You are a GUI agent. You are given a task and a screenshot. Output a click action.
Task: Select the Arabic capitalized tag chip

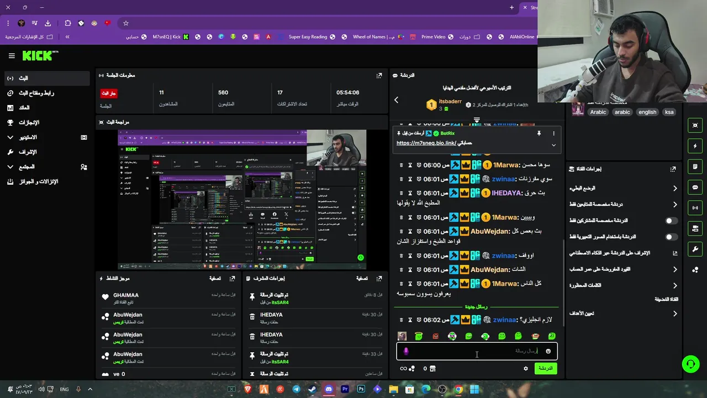click(598, 112)
